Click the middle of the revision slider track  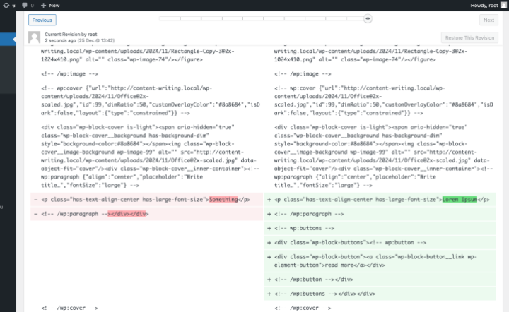click(264, 19)
